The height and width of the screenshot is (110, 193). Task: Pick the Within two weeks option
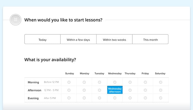coord(114,40)
